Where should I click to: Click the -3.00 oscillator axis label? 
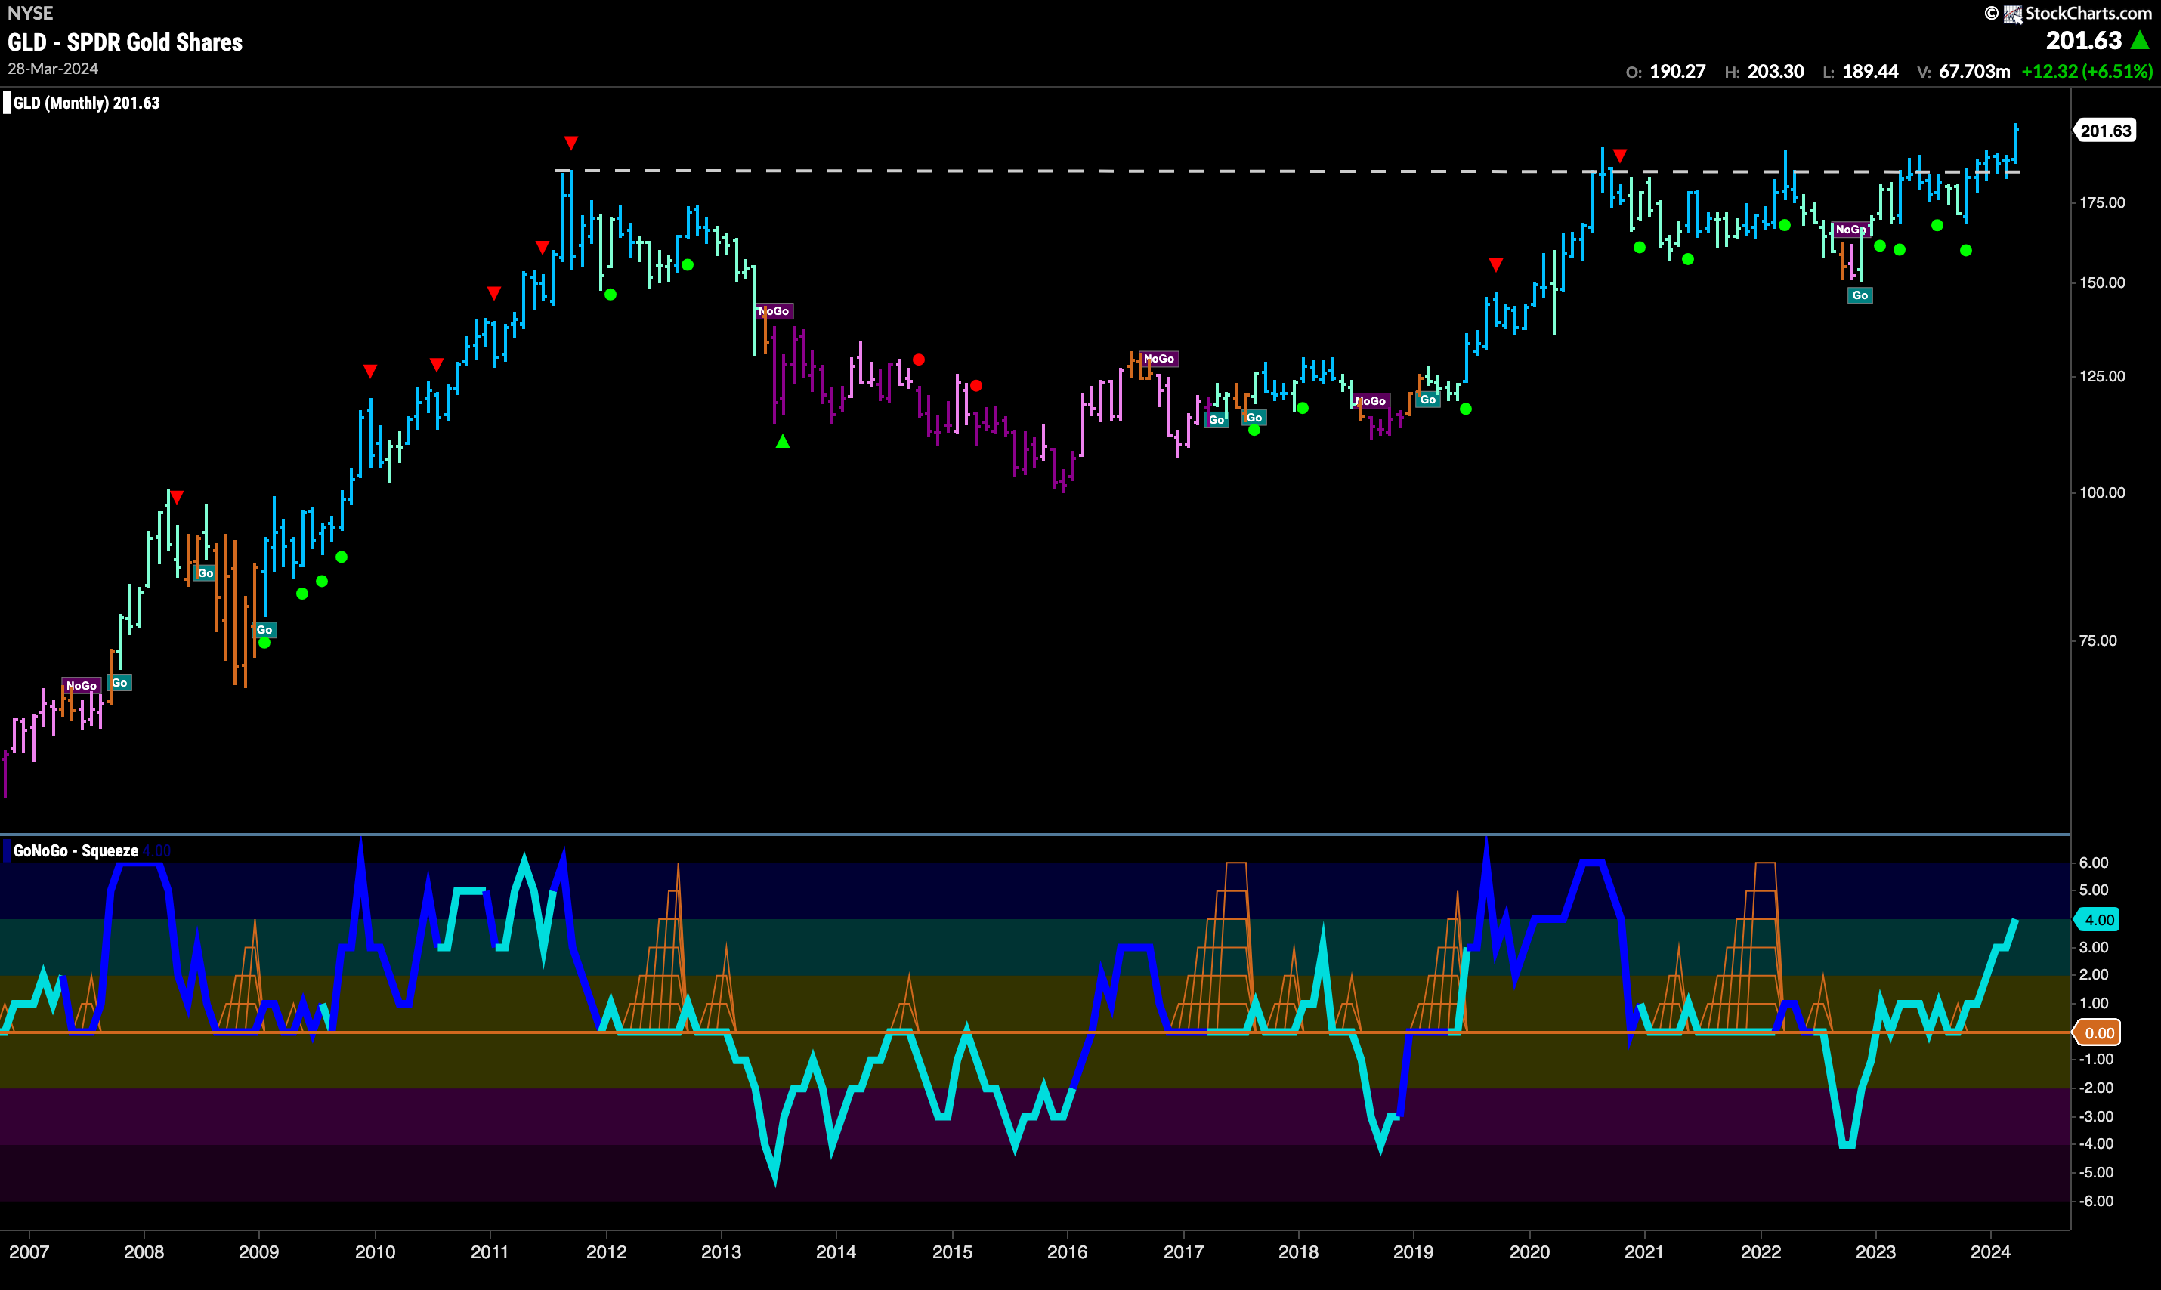(x=2096, y=1116)
